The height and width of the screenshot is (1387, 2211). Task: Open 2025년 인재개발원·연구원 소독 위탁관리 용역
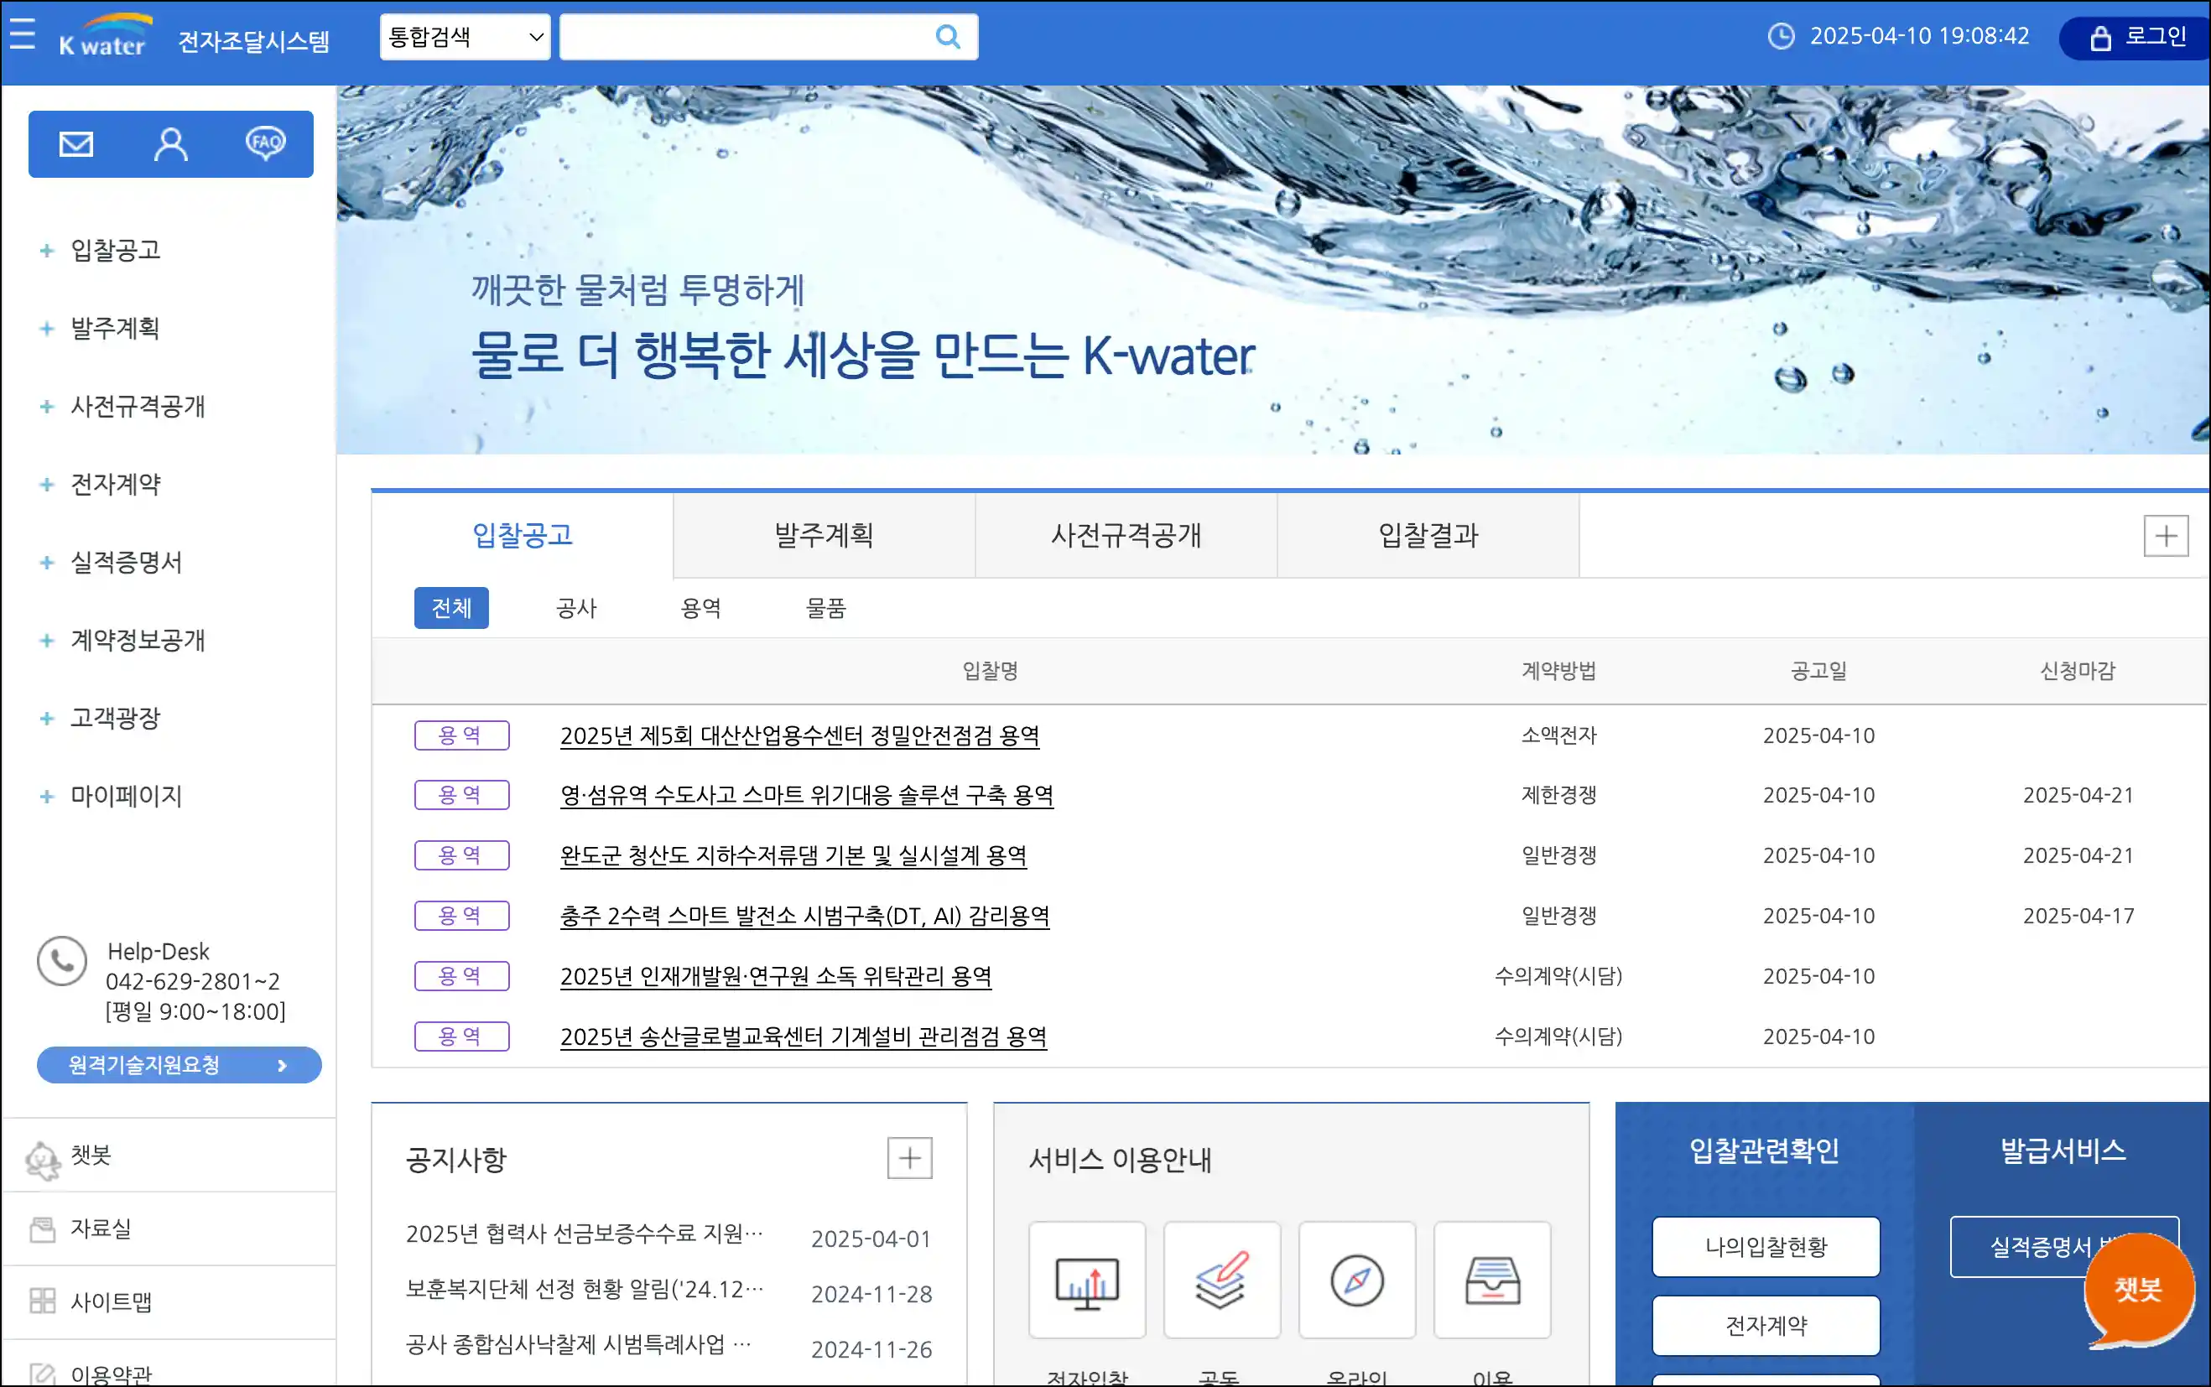pos(776,976)
